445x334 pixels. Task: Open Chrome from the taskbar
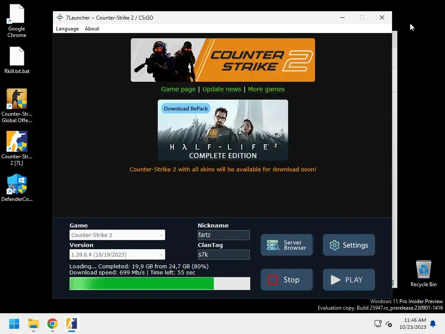pos(53,324)
